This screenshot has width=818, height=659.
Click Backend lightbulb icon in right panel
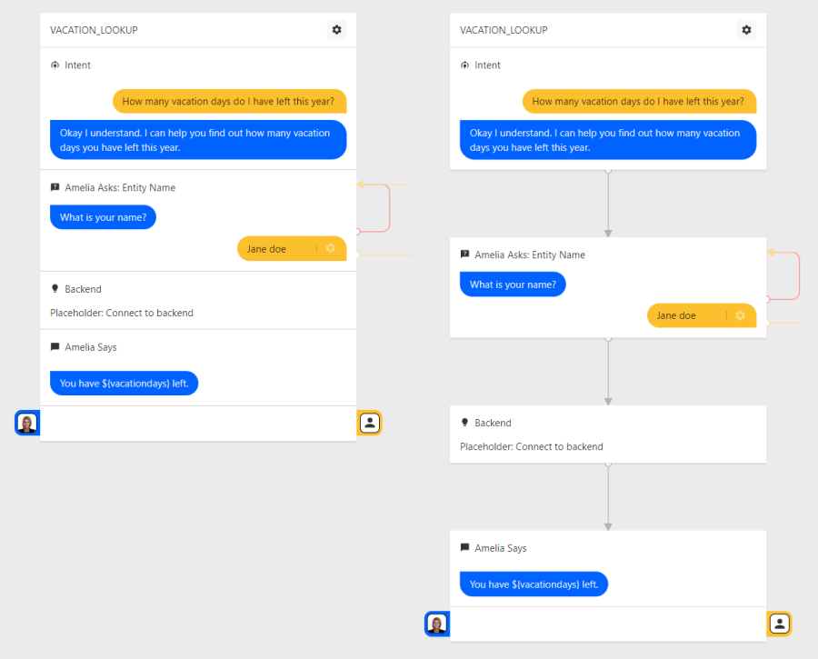(x=464, y=423)
